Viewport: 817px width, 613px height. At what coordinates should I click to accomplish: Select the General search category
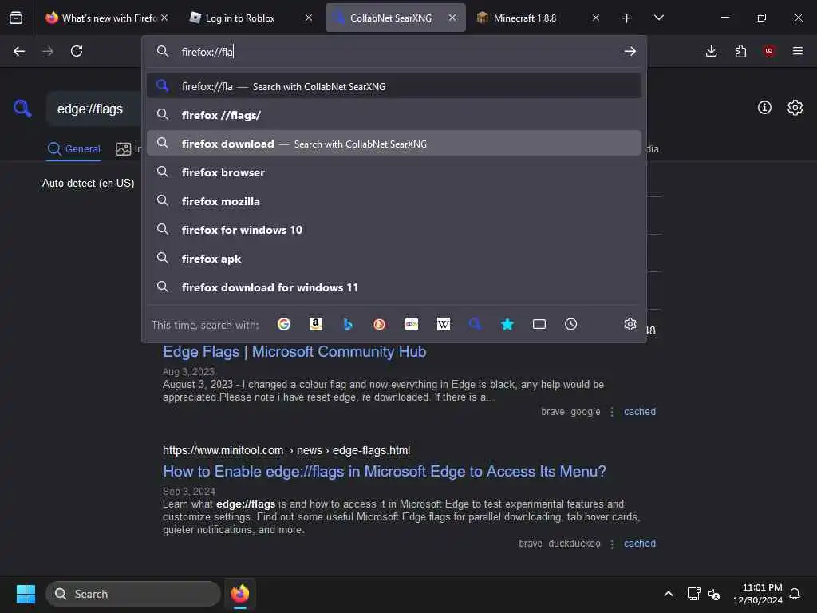[x=73, y=149]
